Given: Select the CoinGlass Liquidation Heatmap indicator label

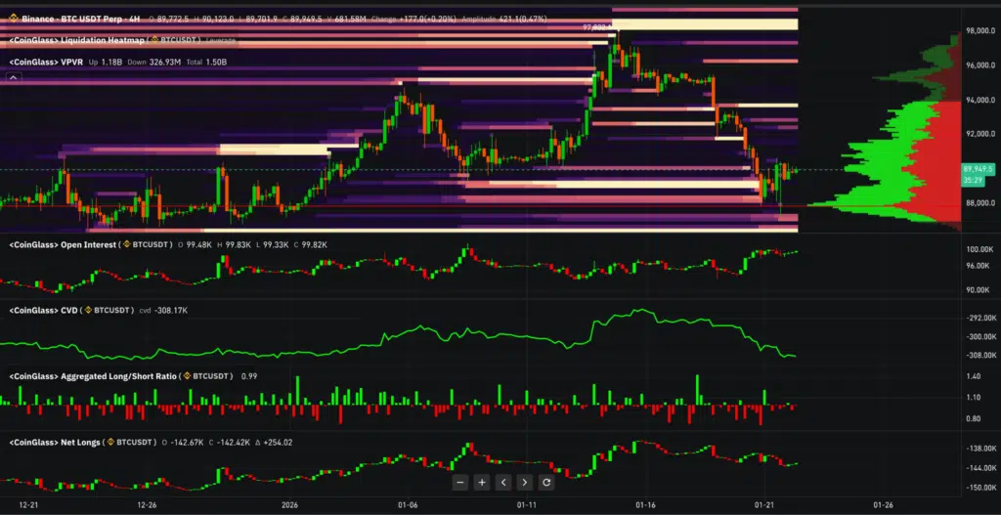Looking at the screenshot, I should tap(76, 39).
